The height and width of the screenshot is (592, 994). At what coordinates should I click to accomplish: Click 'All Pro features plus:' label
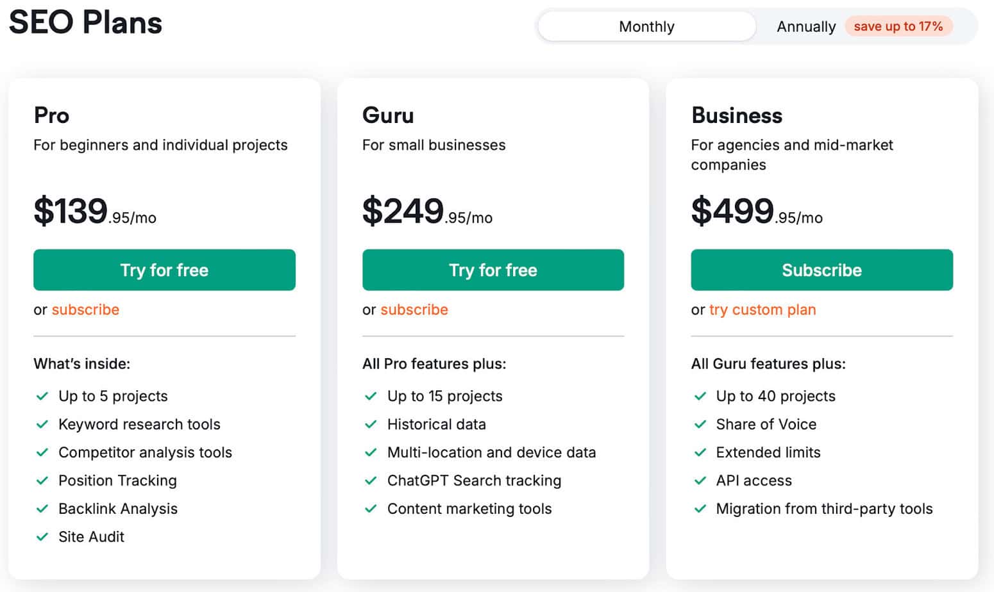click(x=434, y=364)
